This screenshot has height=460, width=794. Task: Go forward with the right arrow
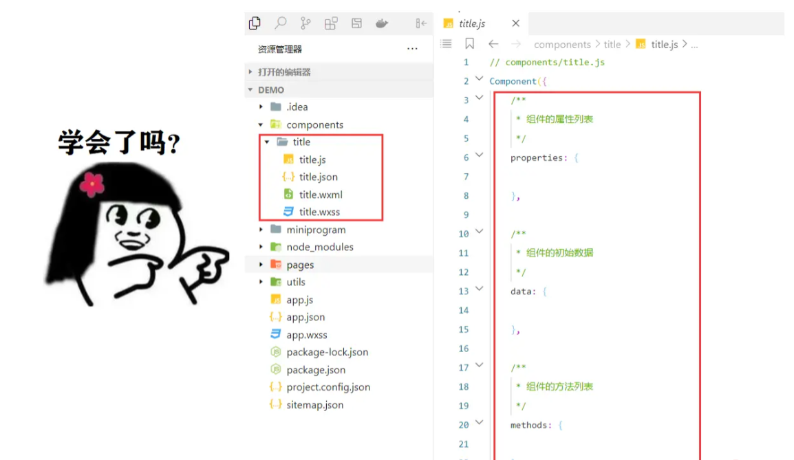pyautogui.click(x=515, y=44)
